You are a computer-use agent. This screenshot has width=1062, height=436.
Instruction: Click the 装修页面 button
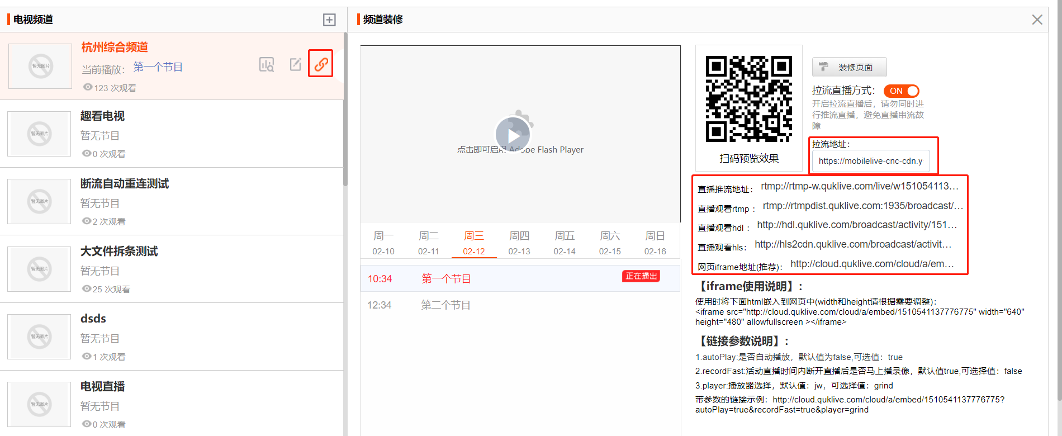click(849, 67)
